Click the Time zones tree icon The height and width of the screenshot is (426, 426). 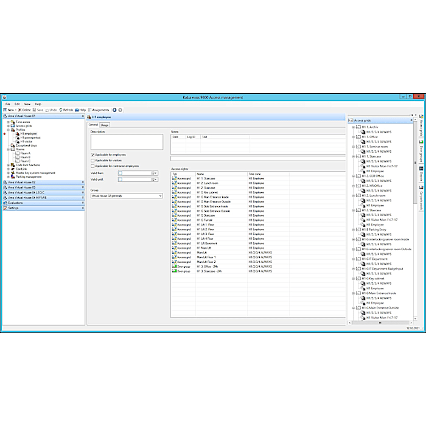[13, 122]
